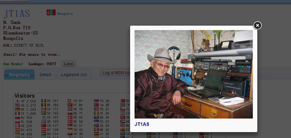Screen dimensions: 291x138
Task: Click the Mexico flag in Visitors
Action: coord(96,130)
